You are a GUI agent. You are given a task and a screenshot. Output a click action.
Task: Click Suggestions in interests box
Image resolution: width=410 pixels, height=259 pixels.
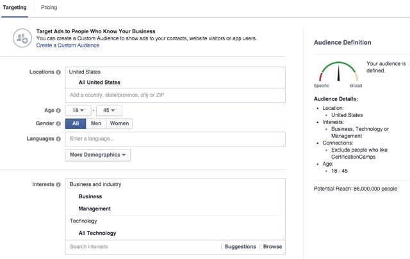tap(240, 246)
